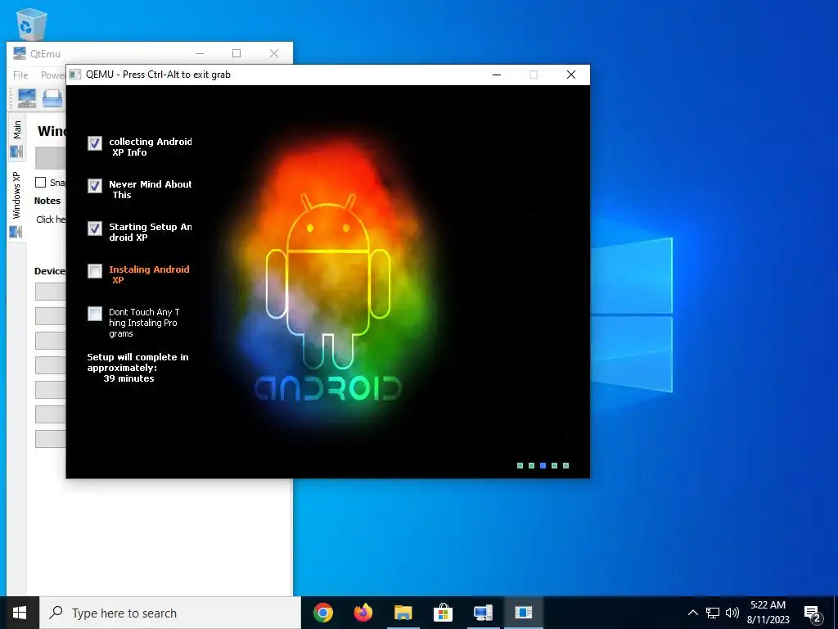Click the 'Click he...' notes text in QtEmu

pyautogui.click(x=51, y=219)
